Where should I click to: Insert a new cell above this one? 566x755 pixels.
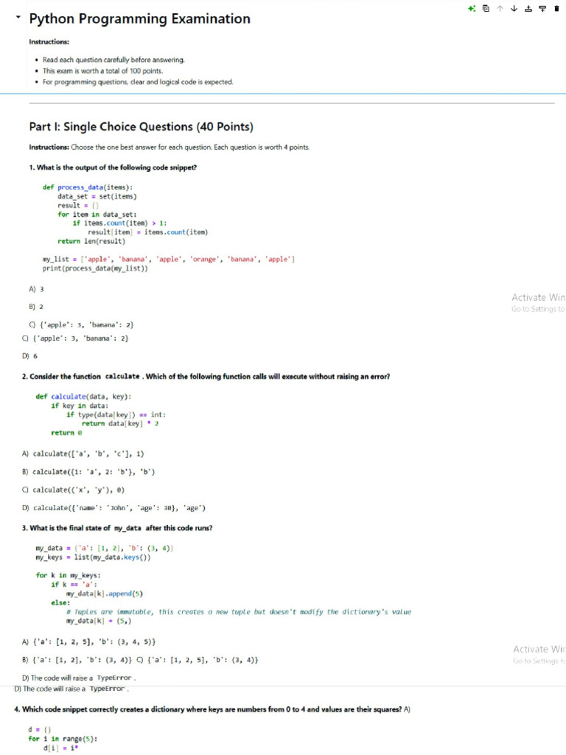point(528,9)
